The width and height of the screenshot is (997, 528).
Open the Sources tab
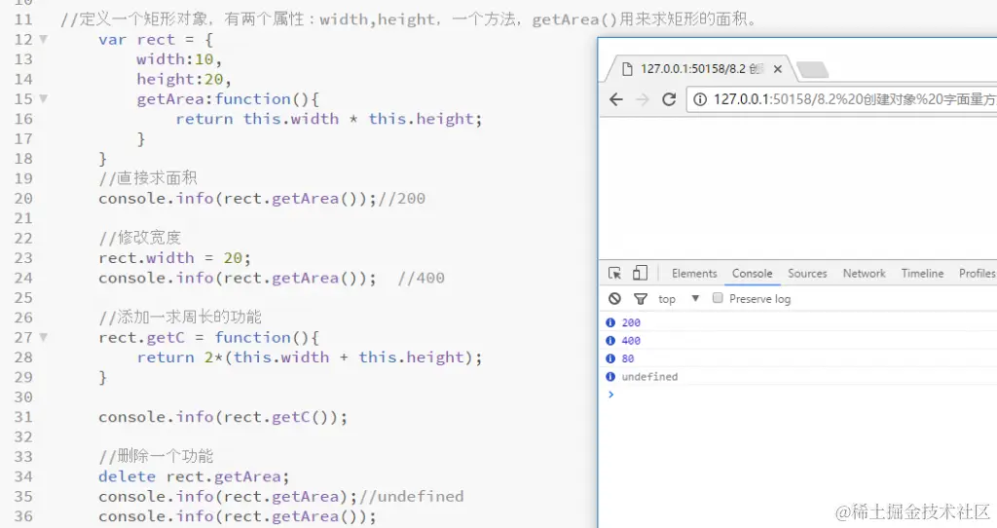click(807, 274)
